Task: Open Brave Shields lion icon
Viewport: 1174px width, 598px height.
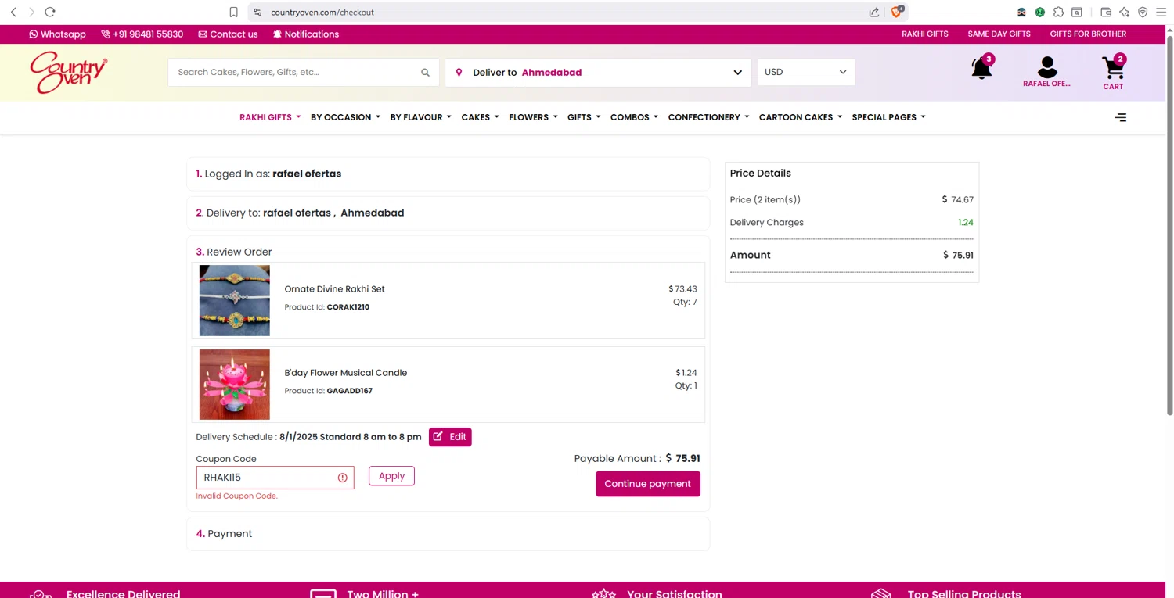Action: (897, 12)
